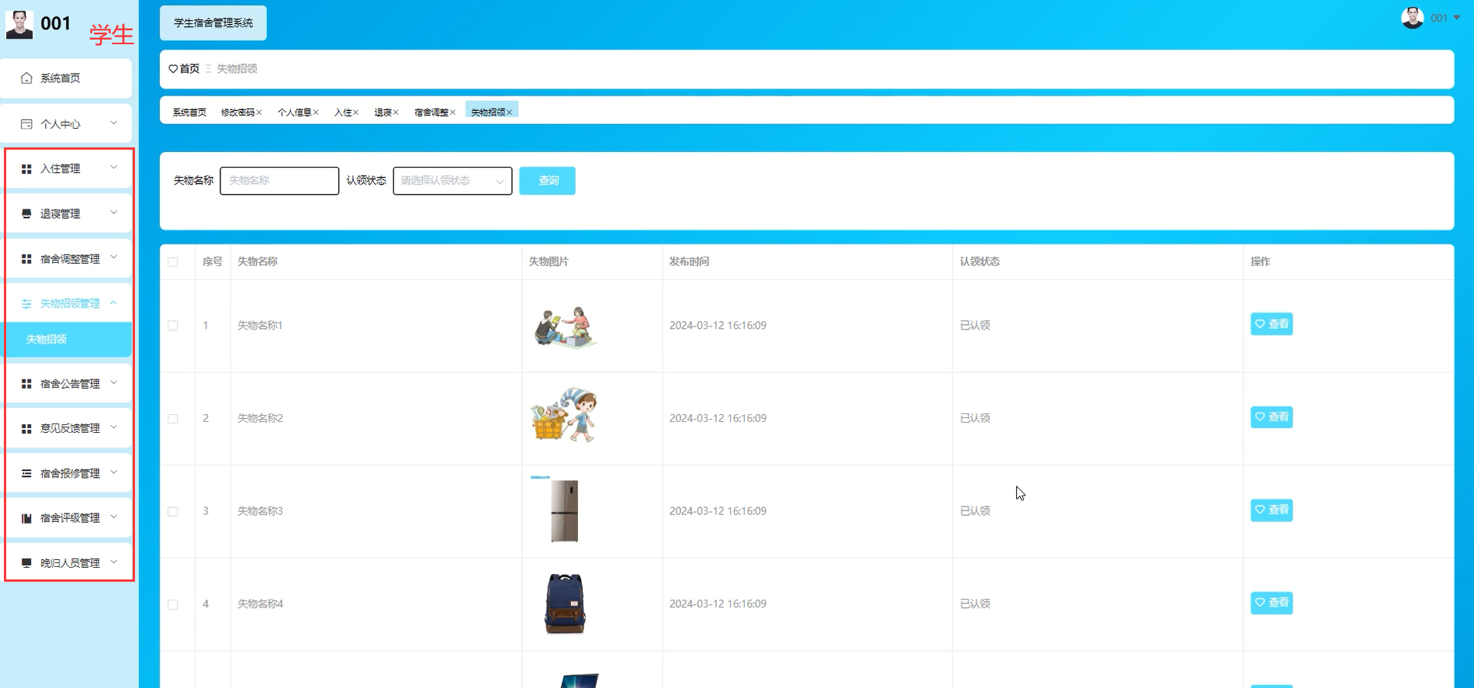1474x688 pixels.
Task: Click the home icon beside 系统首页
Action: (26, 78)
